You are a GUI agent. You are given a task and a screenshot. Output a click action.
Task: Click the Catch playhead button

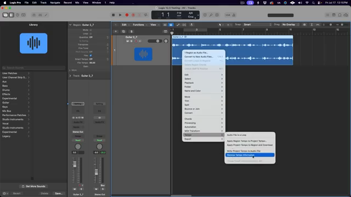191,25
